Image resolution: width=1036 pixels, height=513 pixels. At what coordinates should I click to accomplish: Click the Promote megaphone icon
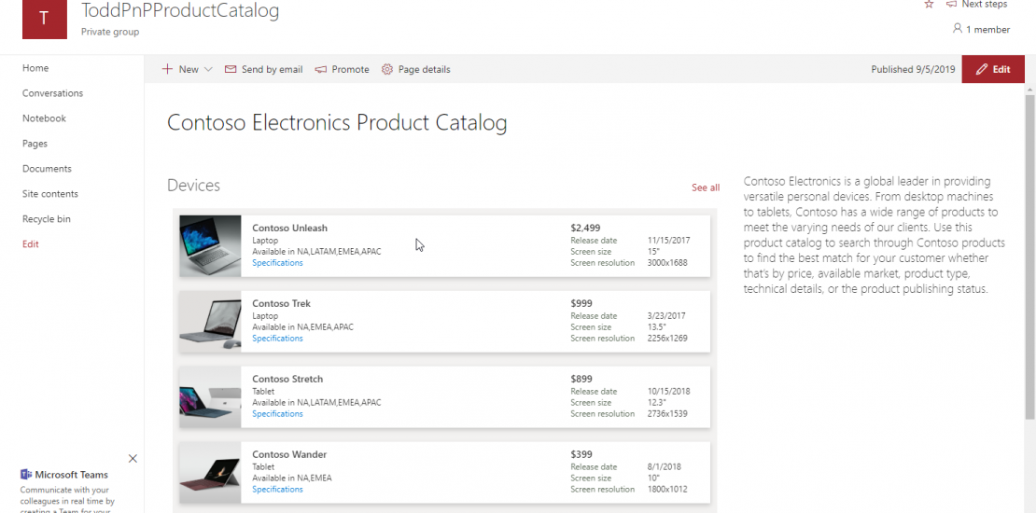(x=321, y=69)
